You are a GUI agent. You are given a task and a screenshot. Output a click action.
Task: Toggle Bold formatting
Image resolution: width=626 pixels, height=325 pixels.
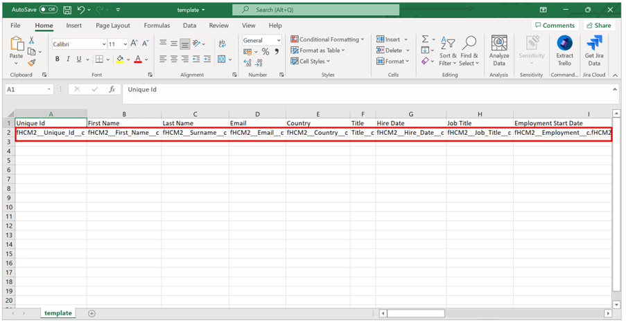click(57, 59)
